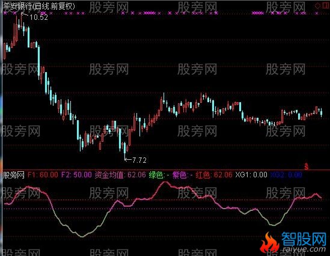Viewport: 330px width, 256px height.
Task: Click the XG1: 0.00 indicator value
Action: pyautogui.click(x=251, y=175)
